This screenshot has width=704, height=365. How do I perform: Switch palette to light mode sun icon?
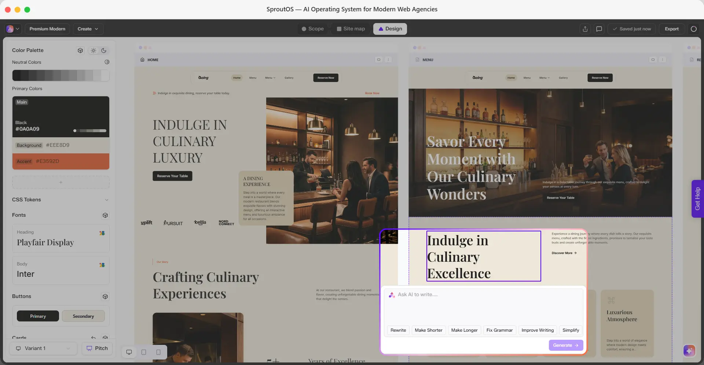[x=93, y=51]
